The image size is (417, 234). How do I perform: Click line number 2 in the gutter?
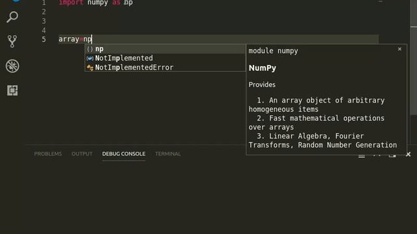pyautogui.click(x=44, y=12)
